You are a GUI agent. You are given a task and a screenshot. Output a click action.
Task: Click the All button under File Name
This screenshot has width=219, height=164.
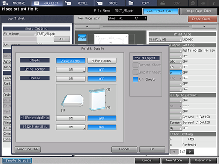pyautogui.click(x=62, y=39)
